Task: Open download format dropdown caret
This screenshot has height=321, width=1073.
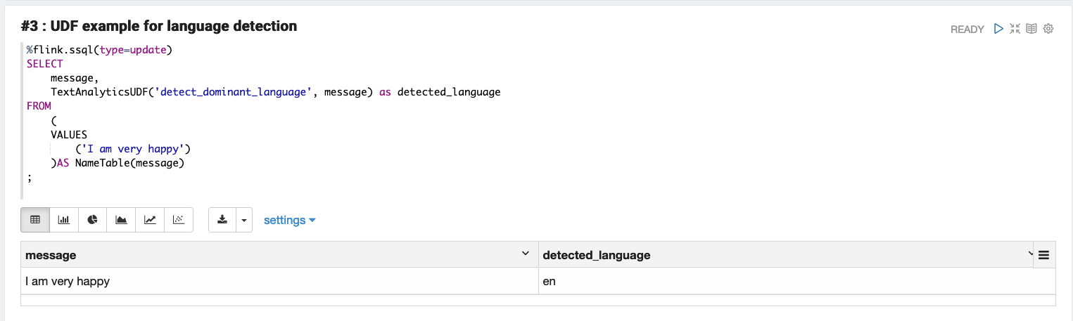Action: coord(243,220)
